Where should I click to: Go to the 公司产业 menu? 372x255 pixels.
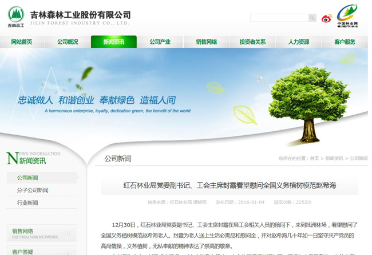click(160, 42)
